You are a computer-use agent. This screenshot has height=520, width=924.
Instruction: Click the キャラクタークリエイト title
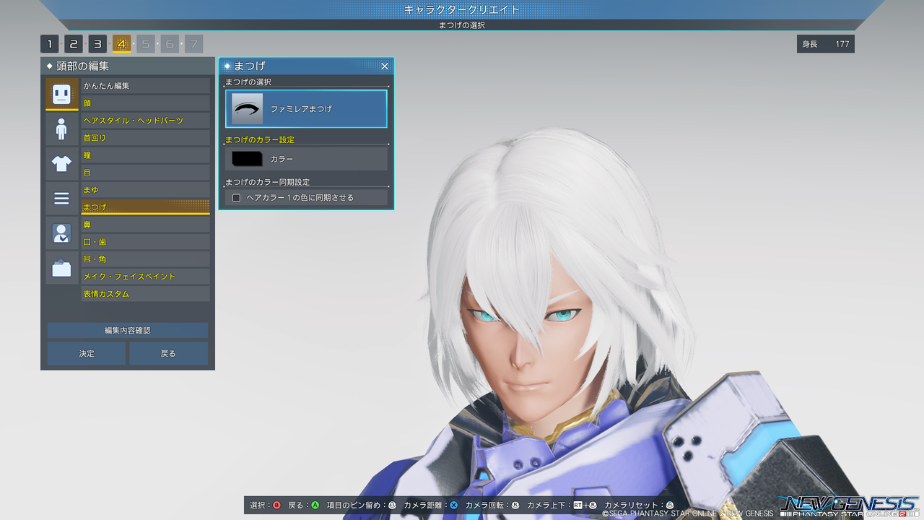(462, 9)
